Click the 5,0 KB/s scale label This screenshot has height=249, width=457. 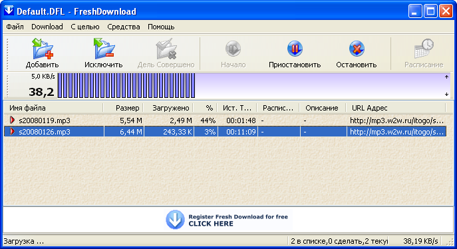(43, 77)
